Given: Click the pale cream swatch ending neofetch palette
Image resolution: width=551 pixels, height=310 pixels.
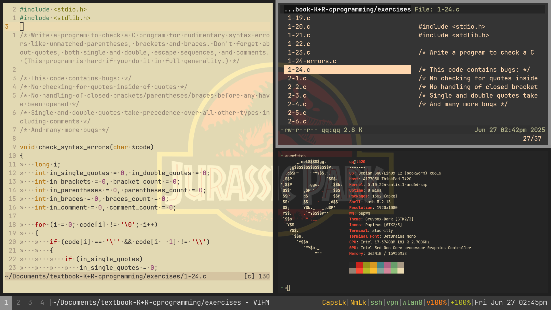Looking at the screenshot, I should coord(401,271).
